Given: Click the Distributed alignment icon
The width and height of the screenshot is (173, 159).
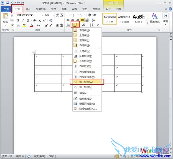Looking at the screenshot, I should click(87, 20).
